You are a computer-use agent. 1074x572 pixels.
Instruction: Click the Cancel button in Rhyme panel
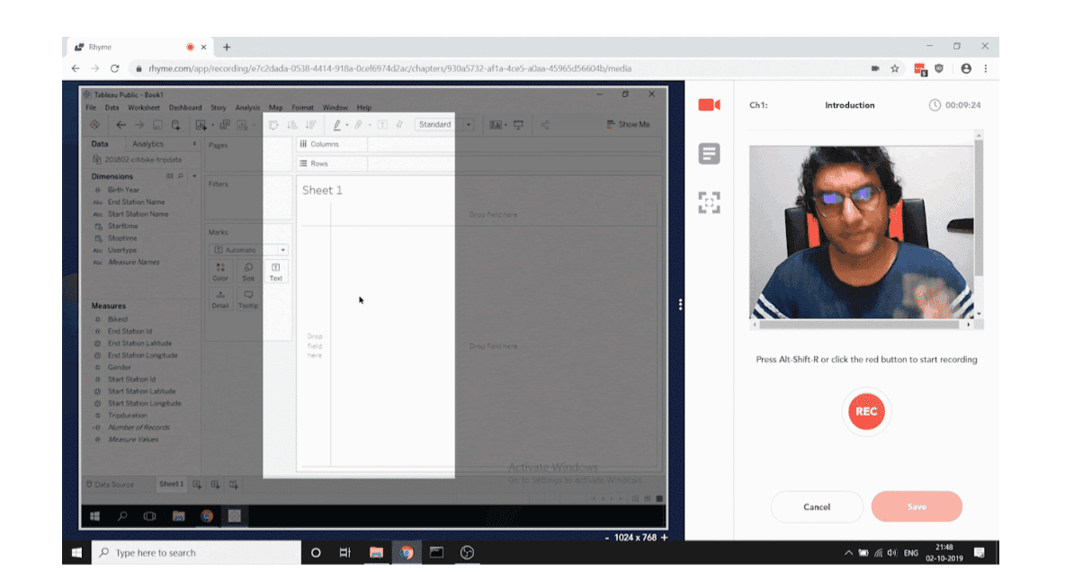coord(817,507)
